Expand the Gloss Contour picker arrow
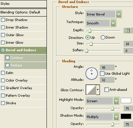The width and height of the screenshot is (133, 128). [98, 90]
